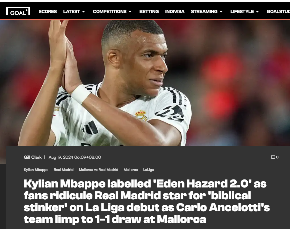Click the comment count number zero
This screenshot has width=290, height=229.
click(277, 157)
